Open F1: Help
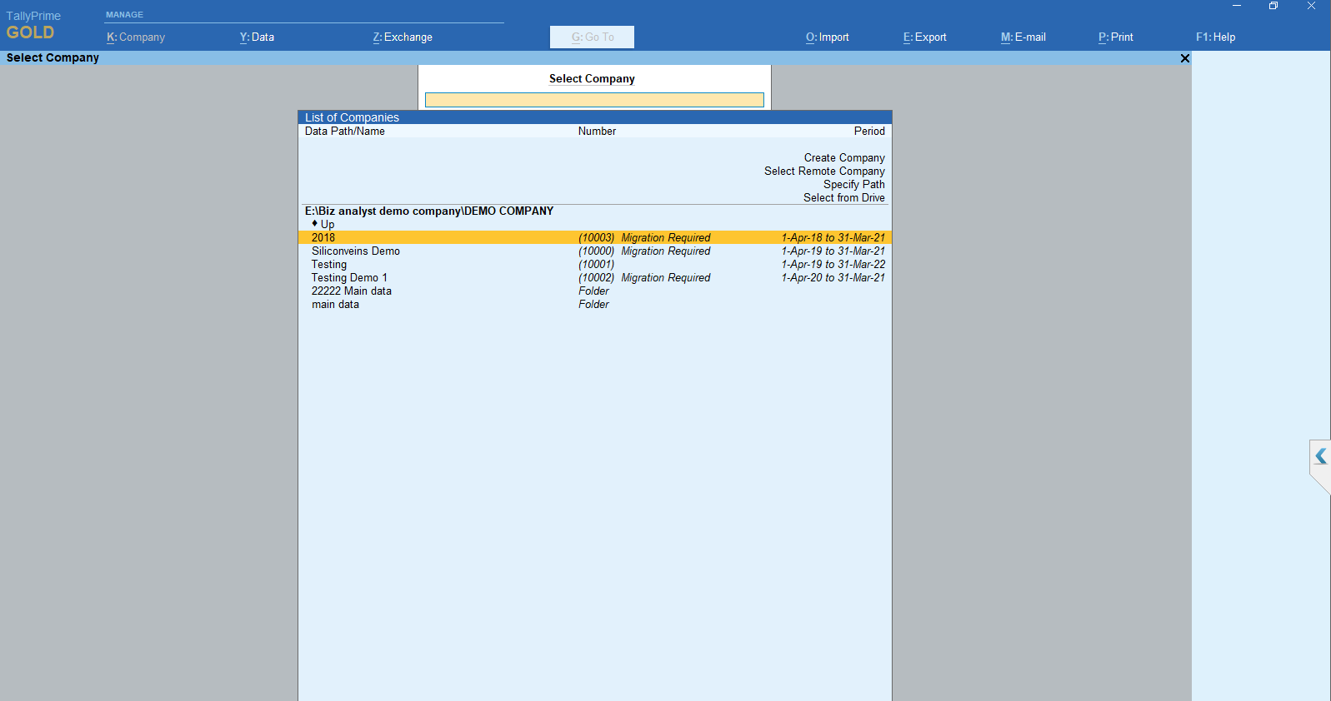Screen dimensions: 1331x701 point(1216,37)
